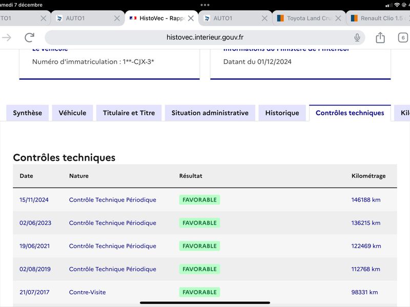Screen dimensions: 410x307
Task: Click Contrôle Technique Périodique in the 02/06/2023 row
Action: pos(113,223)
